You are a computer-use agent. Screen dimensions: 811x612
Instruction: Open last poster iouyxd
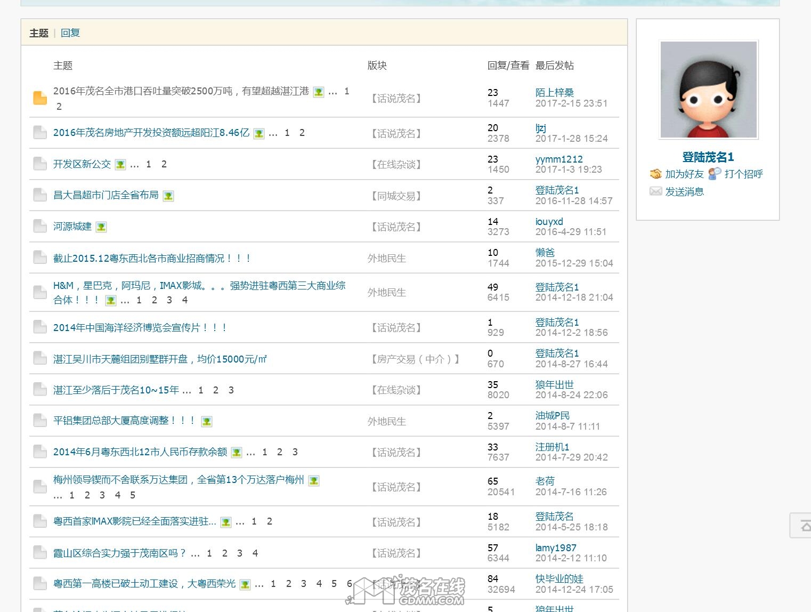pos(549,222)
